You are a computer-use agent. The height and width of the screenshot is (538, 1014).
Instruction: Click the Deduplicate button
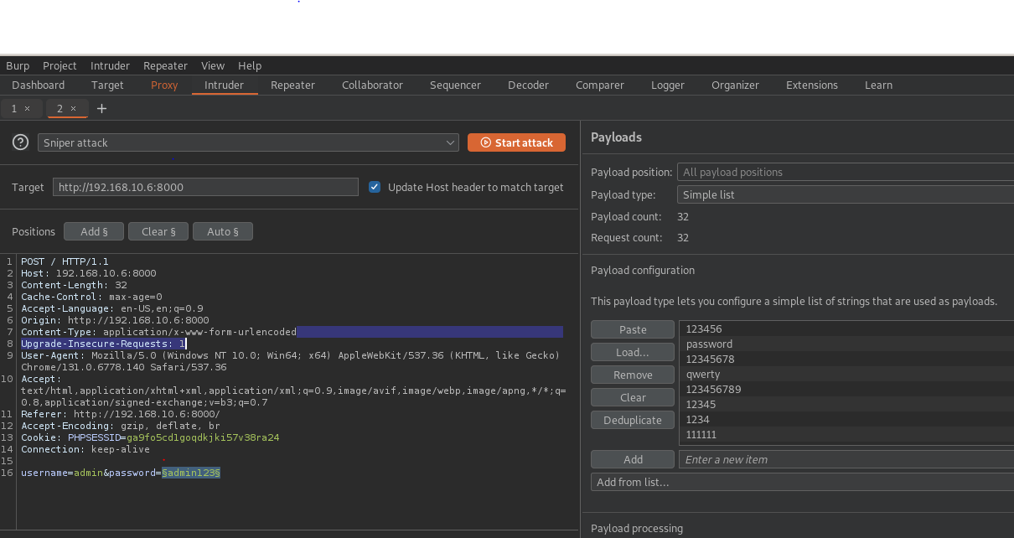(x=633, y=420)
